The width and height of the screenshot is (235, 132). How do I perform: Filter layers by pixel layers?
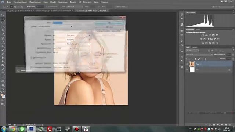coord(209,51)
